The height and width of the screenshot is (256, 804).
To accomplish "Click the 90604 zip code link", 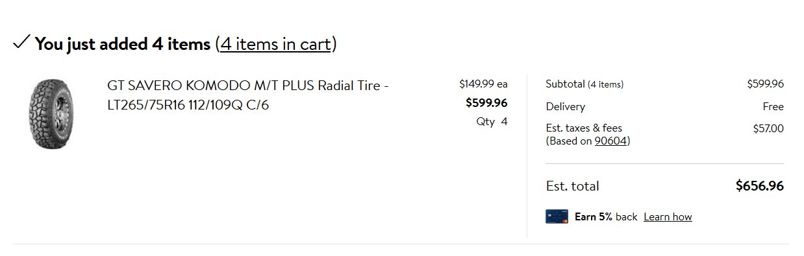I will click(610, 141).
